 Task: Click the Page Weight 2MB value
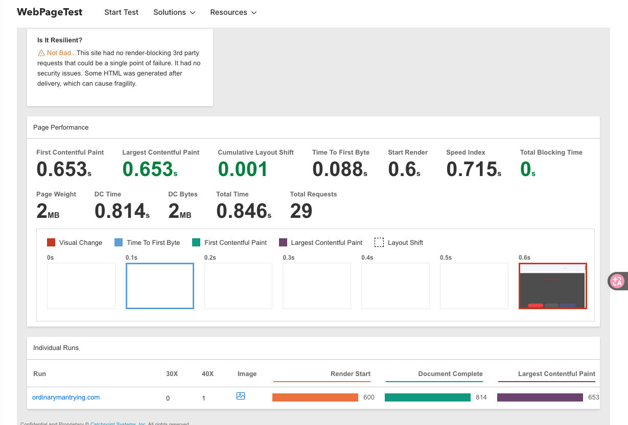coord(48,211)
